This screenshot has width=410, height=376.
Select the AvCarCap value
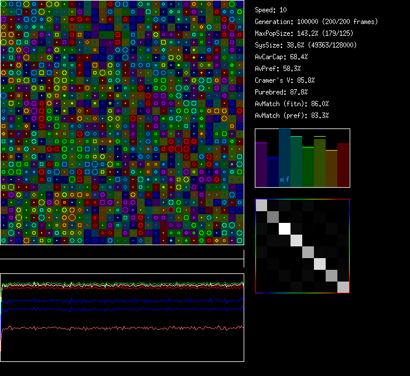tap(281, 57)
